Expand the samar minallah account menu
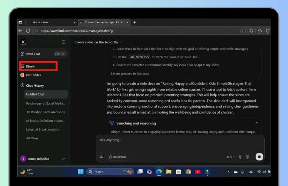Image resolution: width=288 pixels, height=186 pixels. [63, 159]
